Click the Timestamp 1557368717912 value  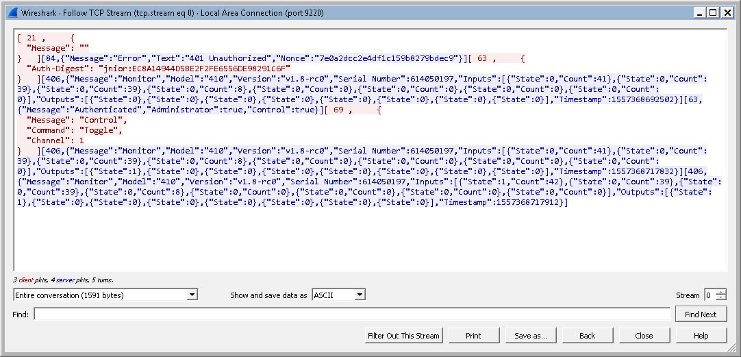[x=527, y=202]
